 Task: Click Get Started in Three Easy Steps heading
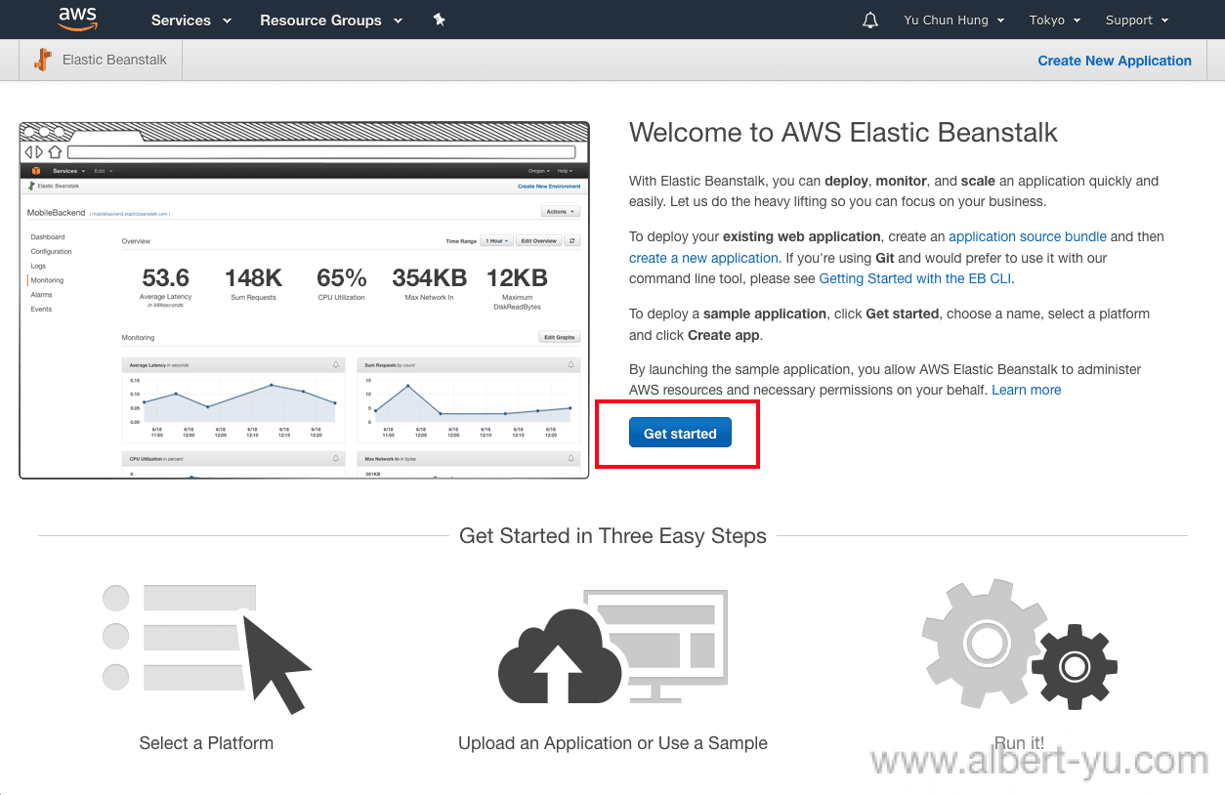pos(612,536)
